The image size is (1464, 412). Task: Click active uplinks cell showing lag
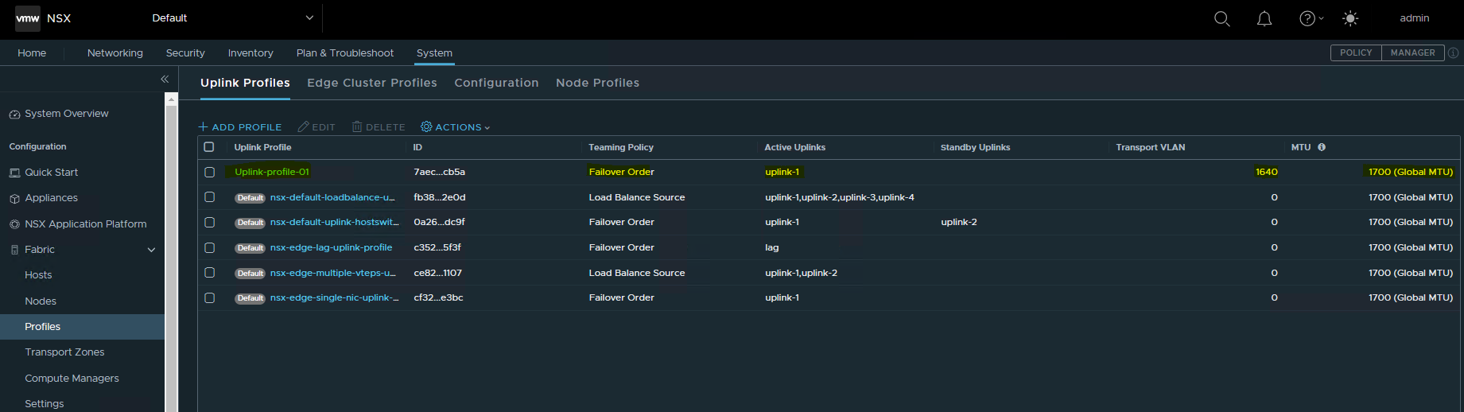click(x=772, y=247)
